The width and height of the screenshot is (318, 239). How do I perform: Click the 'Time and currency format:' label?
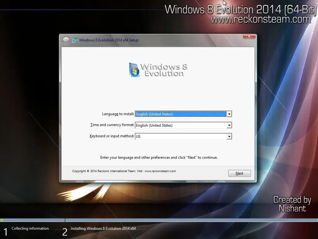pyautogui.click(x=112, y=125)
